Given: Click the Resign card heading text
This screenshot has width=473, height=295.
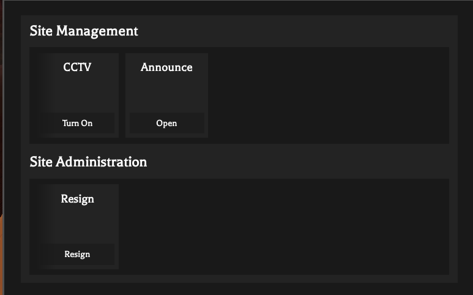Looking at the screenshot, I should [77, 199].
